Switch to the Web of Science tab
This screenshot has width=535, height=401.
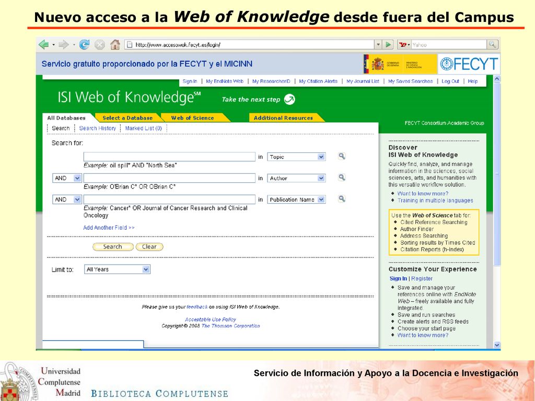coord(192,118)
